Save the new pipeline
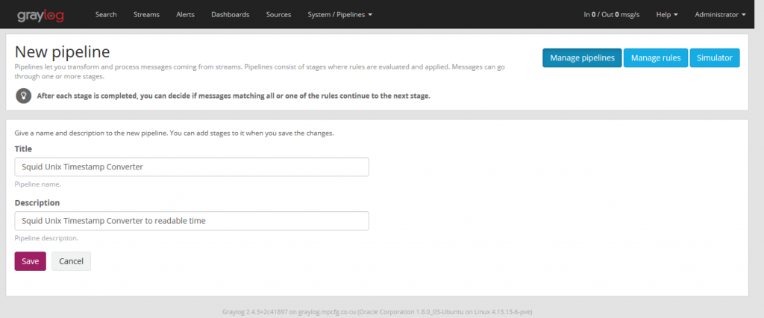The width and height of the screenshot is (764, 318). [x=30, y=261]
